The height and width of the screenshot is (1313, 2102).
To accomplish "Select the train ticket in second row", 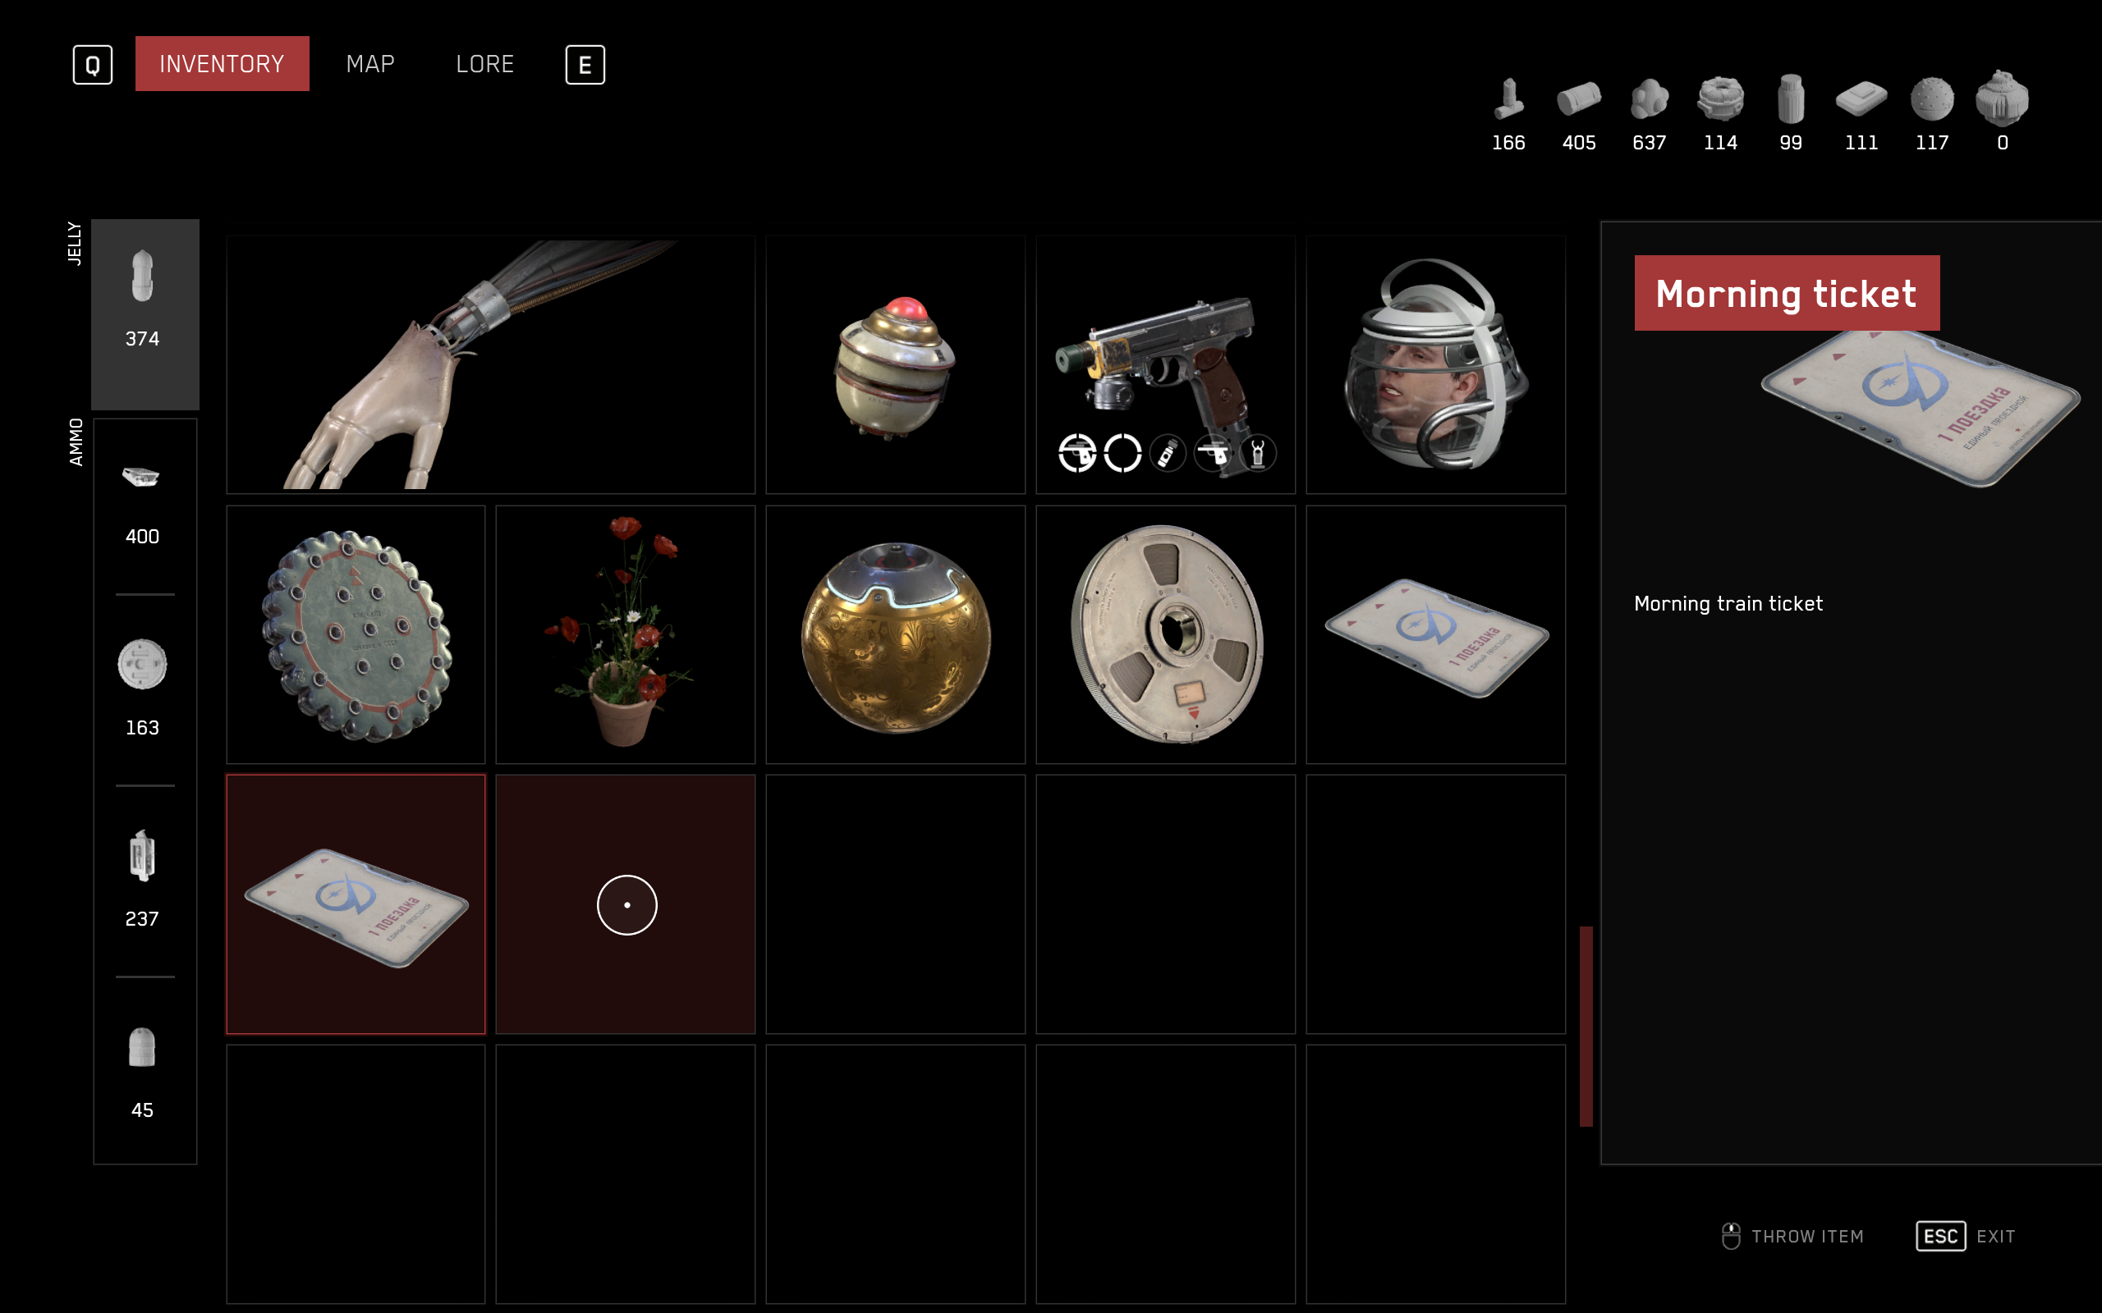I will [x=1435, y=635].
